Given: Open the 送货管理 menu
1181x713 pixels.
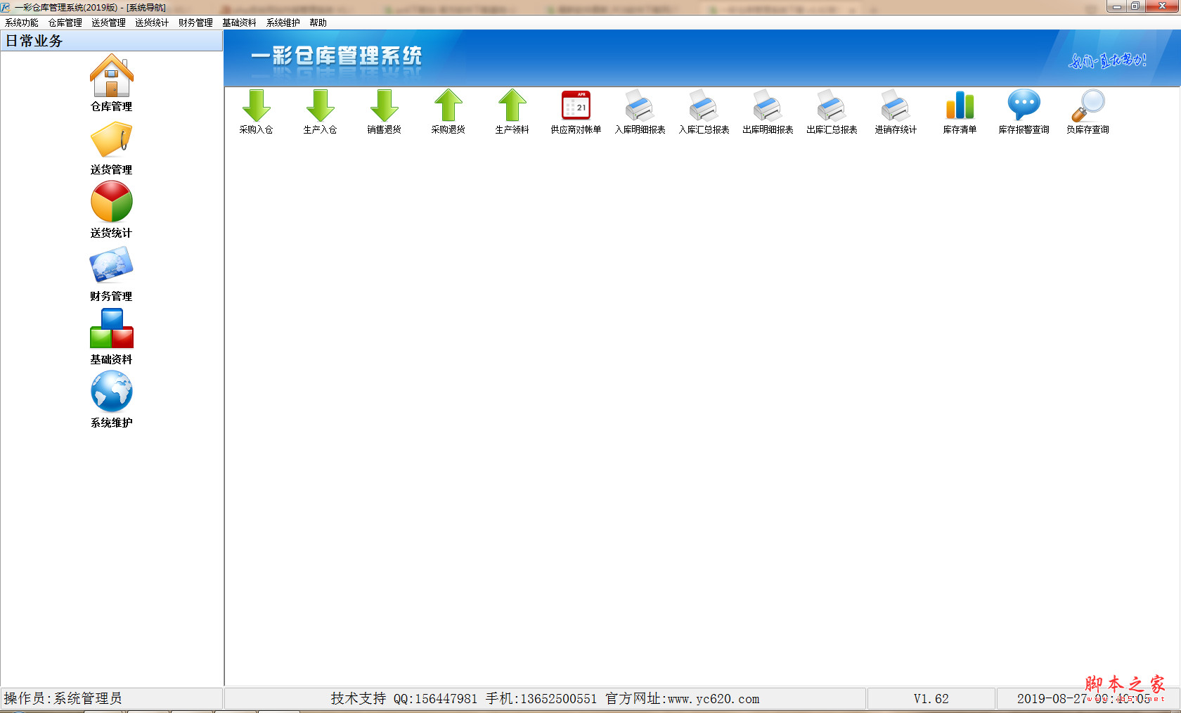Looking at the screenshot, I should point(109,23).
